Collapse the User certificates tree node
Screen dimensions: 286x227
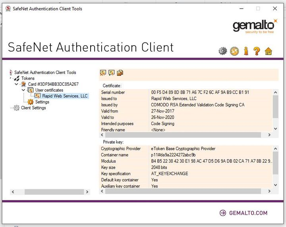(x=23, y=90)
